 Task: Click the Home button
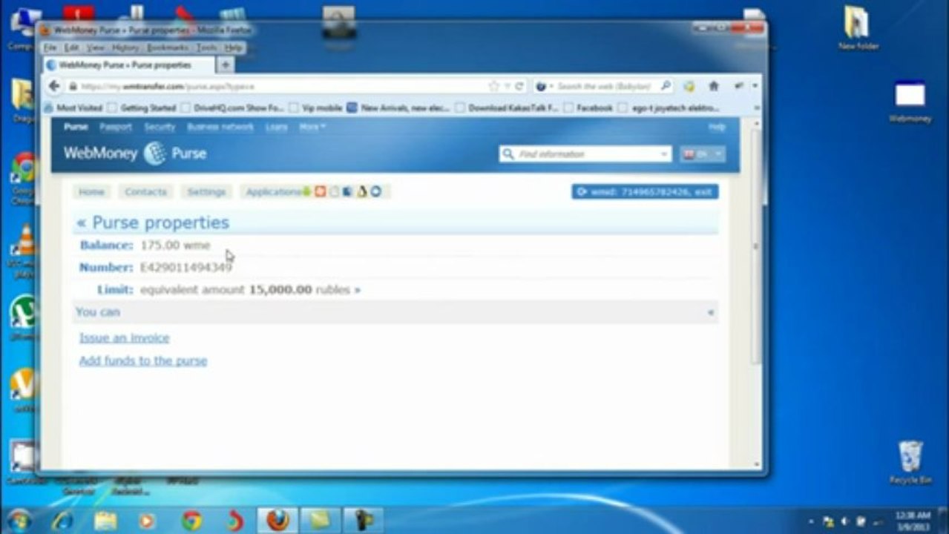pyautogui.click(x=91, y=191)
